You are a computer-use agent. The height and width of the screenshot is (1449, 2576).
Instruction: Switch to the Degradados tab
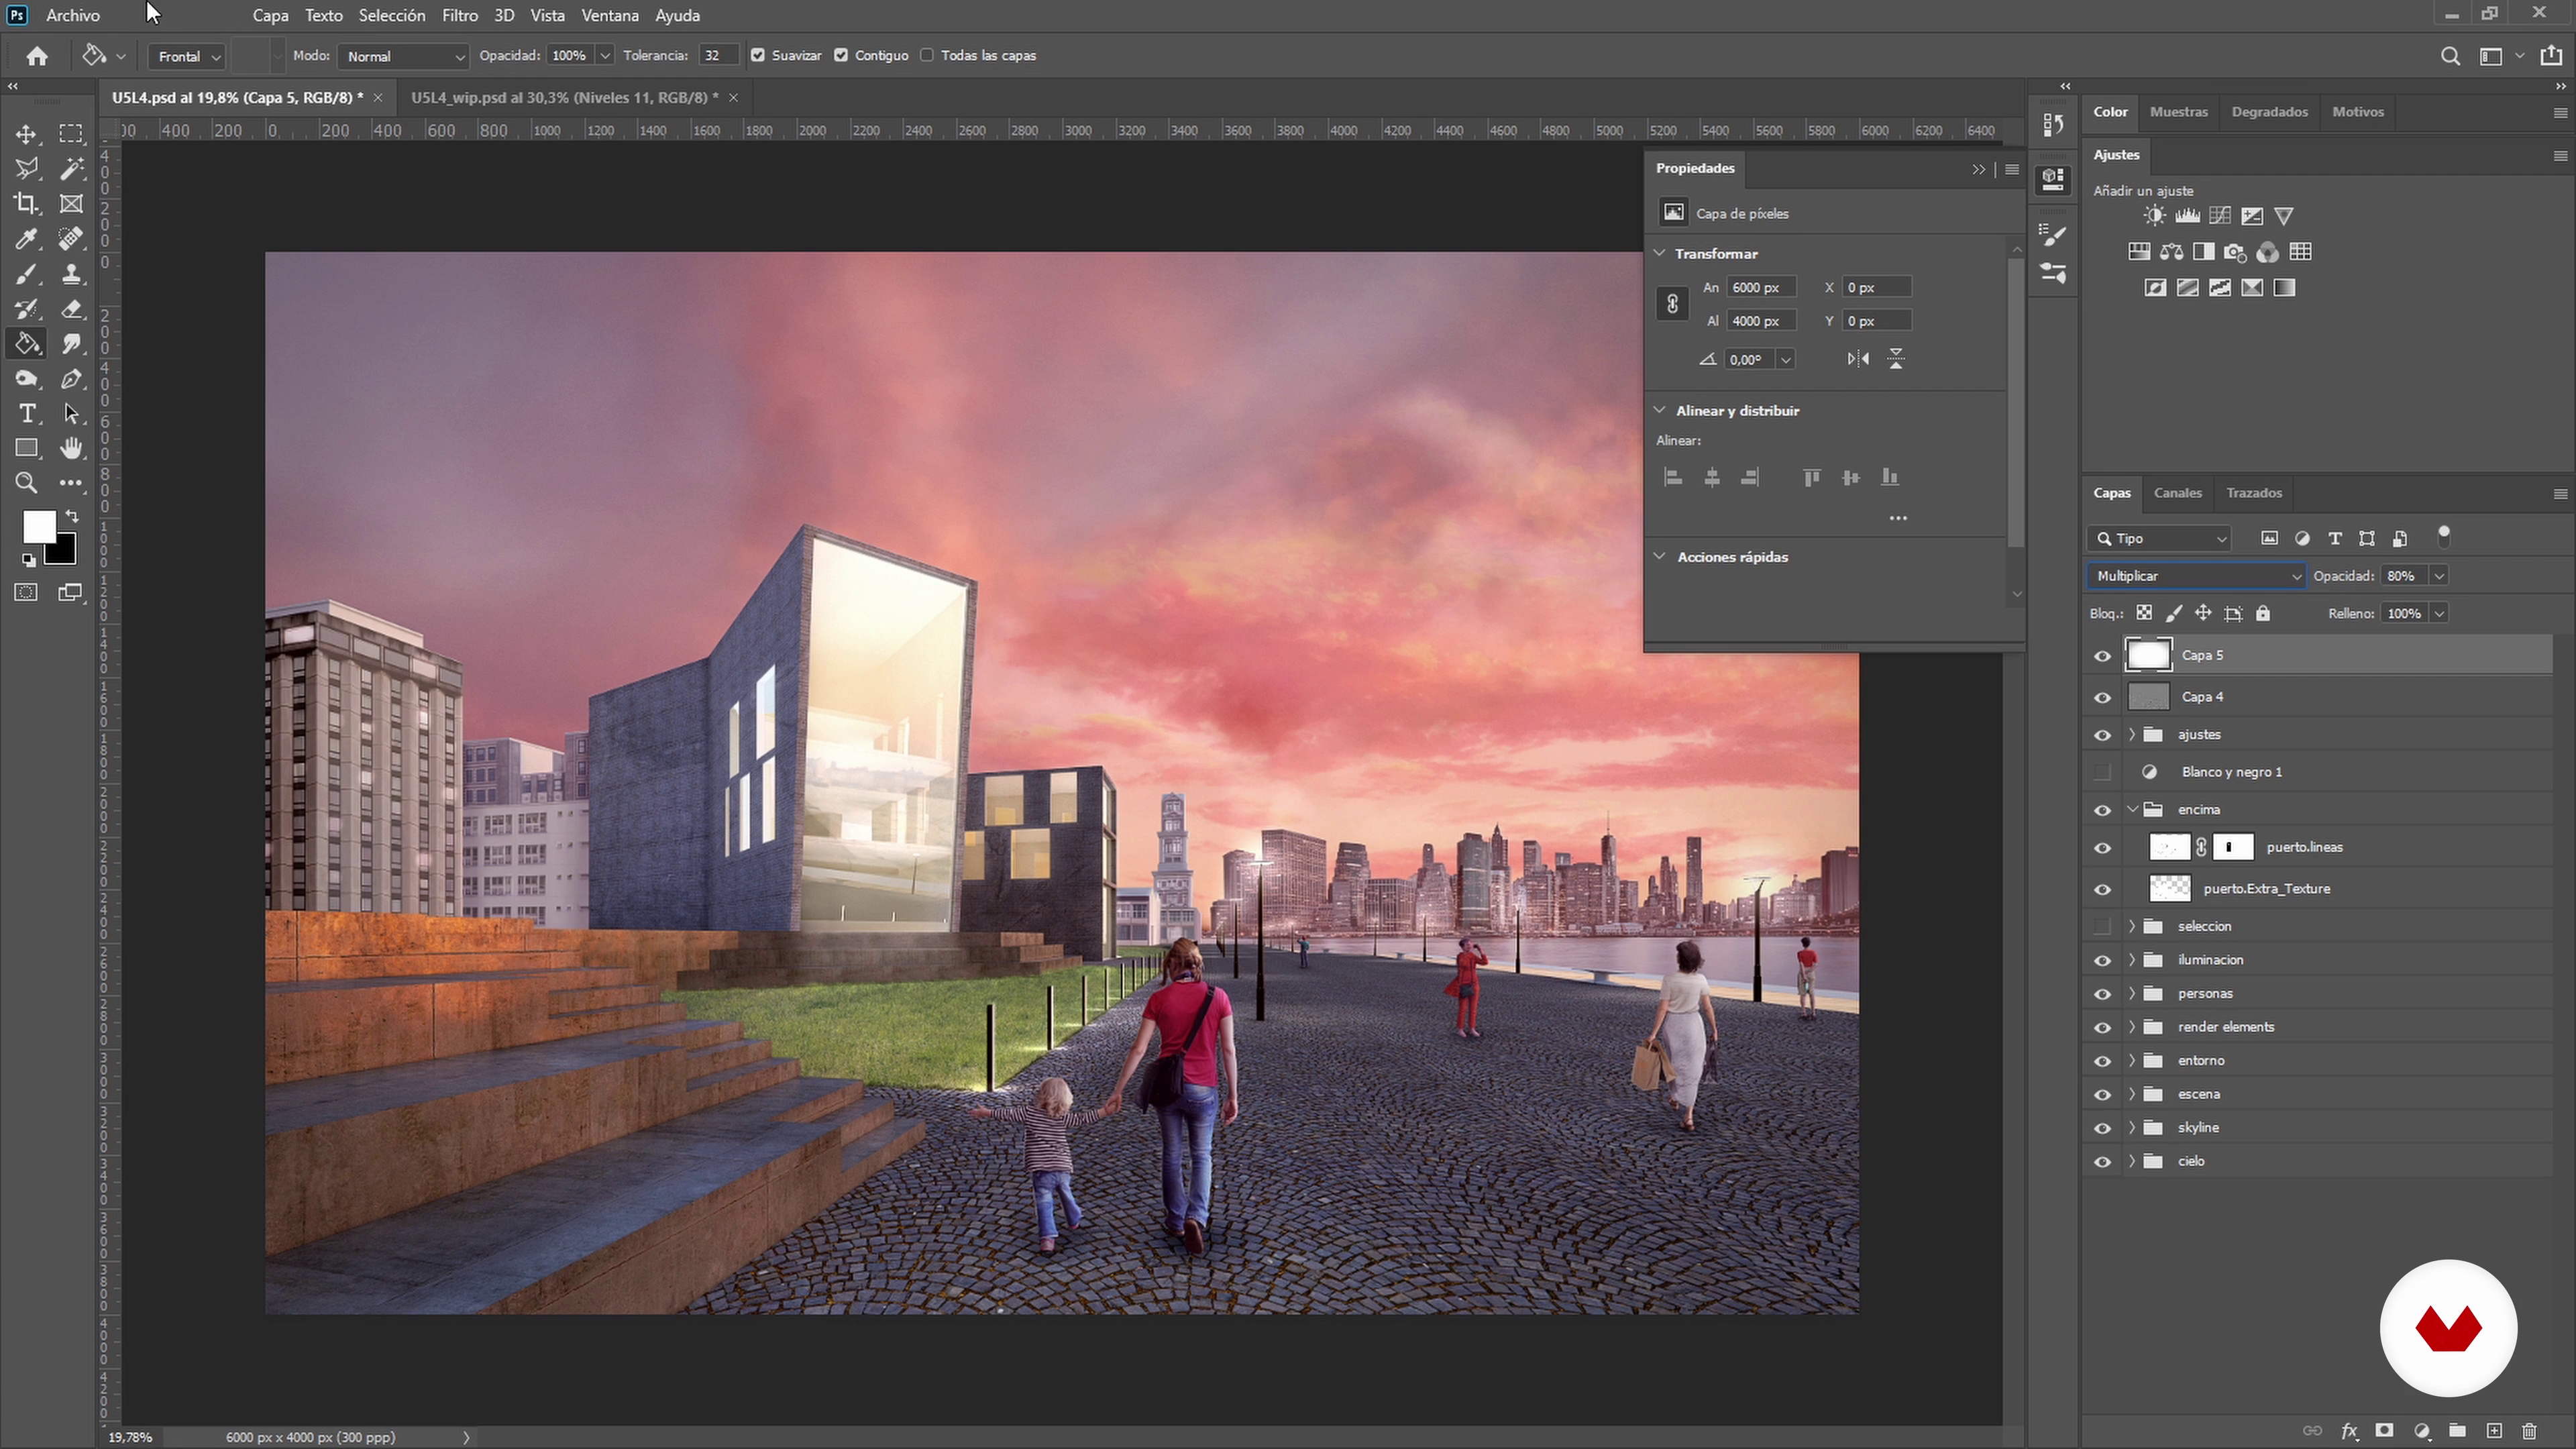pos(2269,112)
